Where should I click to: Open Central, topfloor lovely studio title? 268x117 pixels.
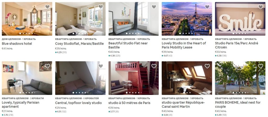[79, 103]
